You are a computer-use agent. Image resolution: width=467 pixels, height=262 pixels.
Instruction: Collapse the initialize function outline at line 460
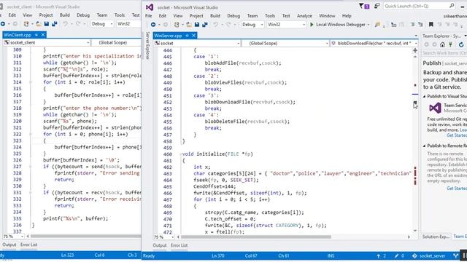click(180, 154)
